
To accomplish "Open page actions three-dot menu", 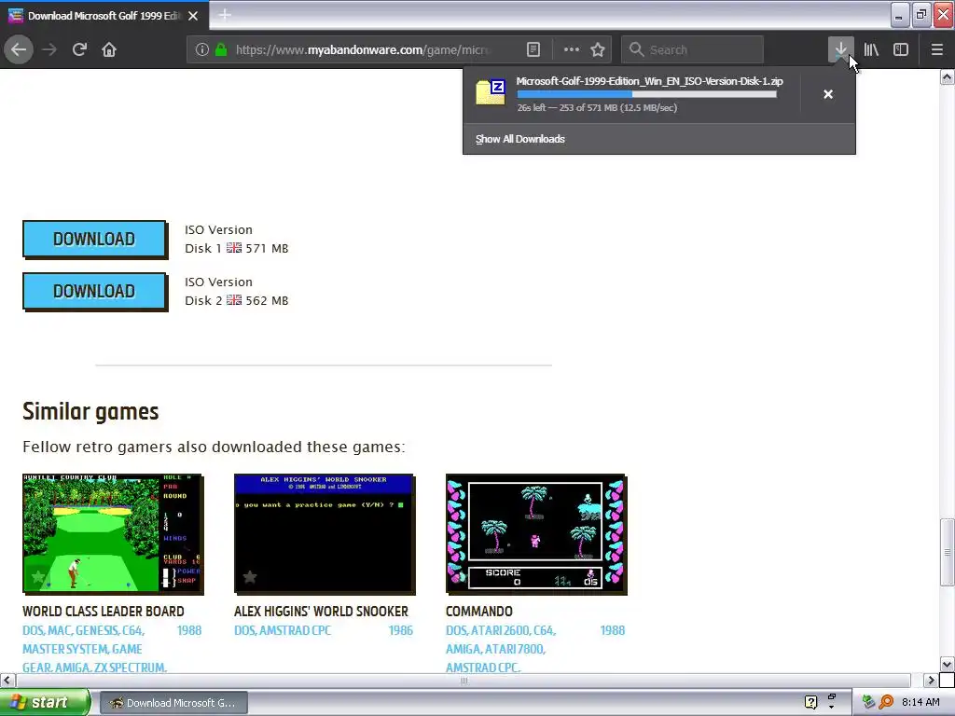I will [572, 49].
